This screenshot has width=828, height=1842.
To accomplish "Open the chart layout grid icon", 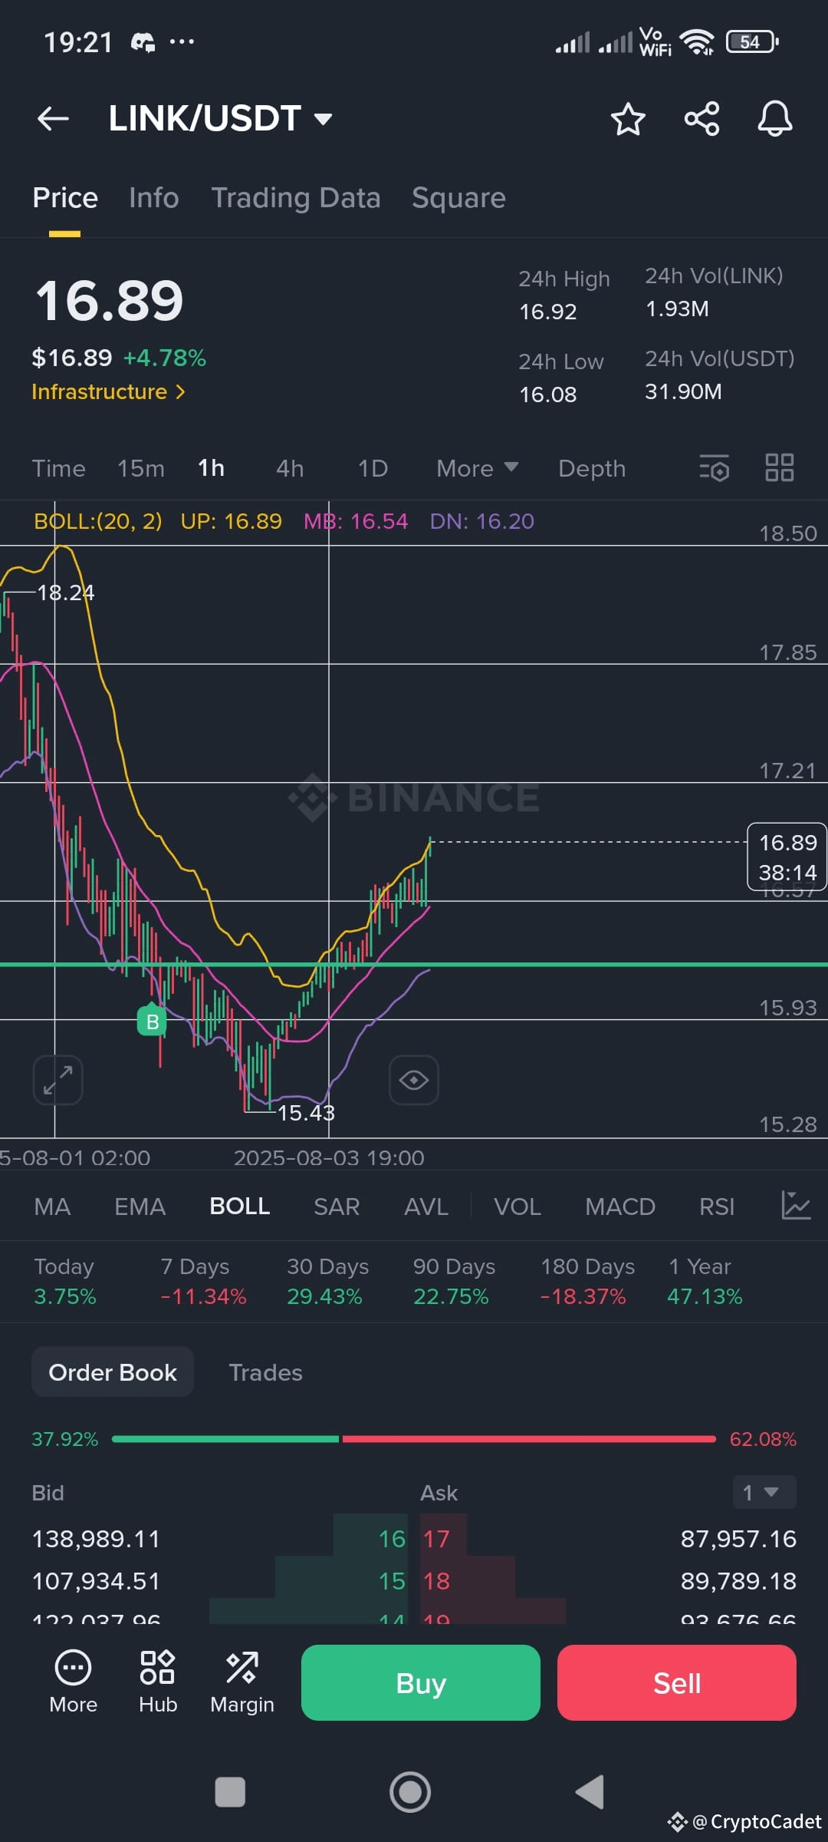I will point(780,467).
